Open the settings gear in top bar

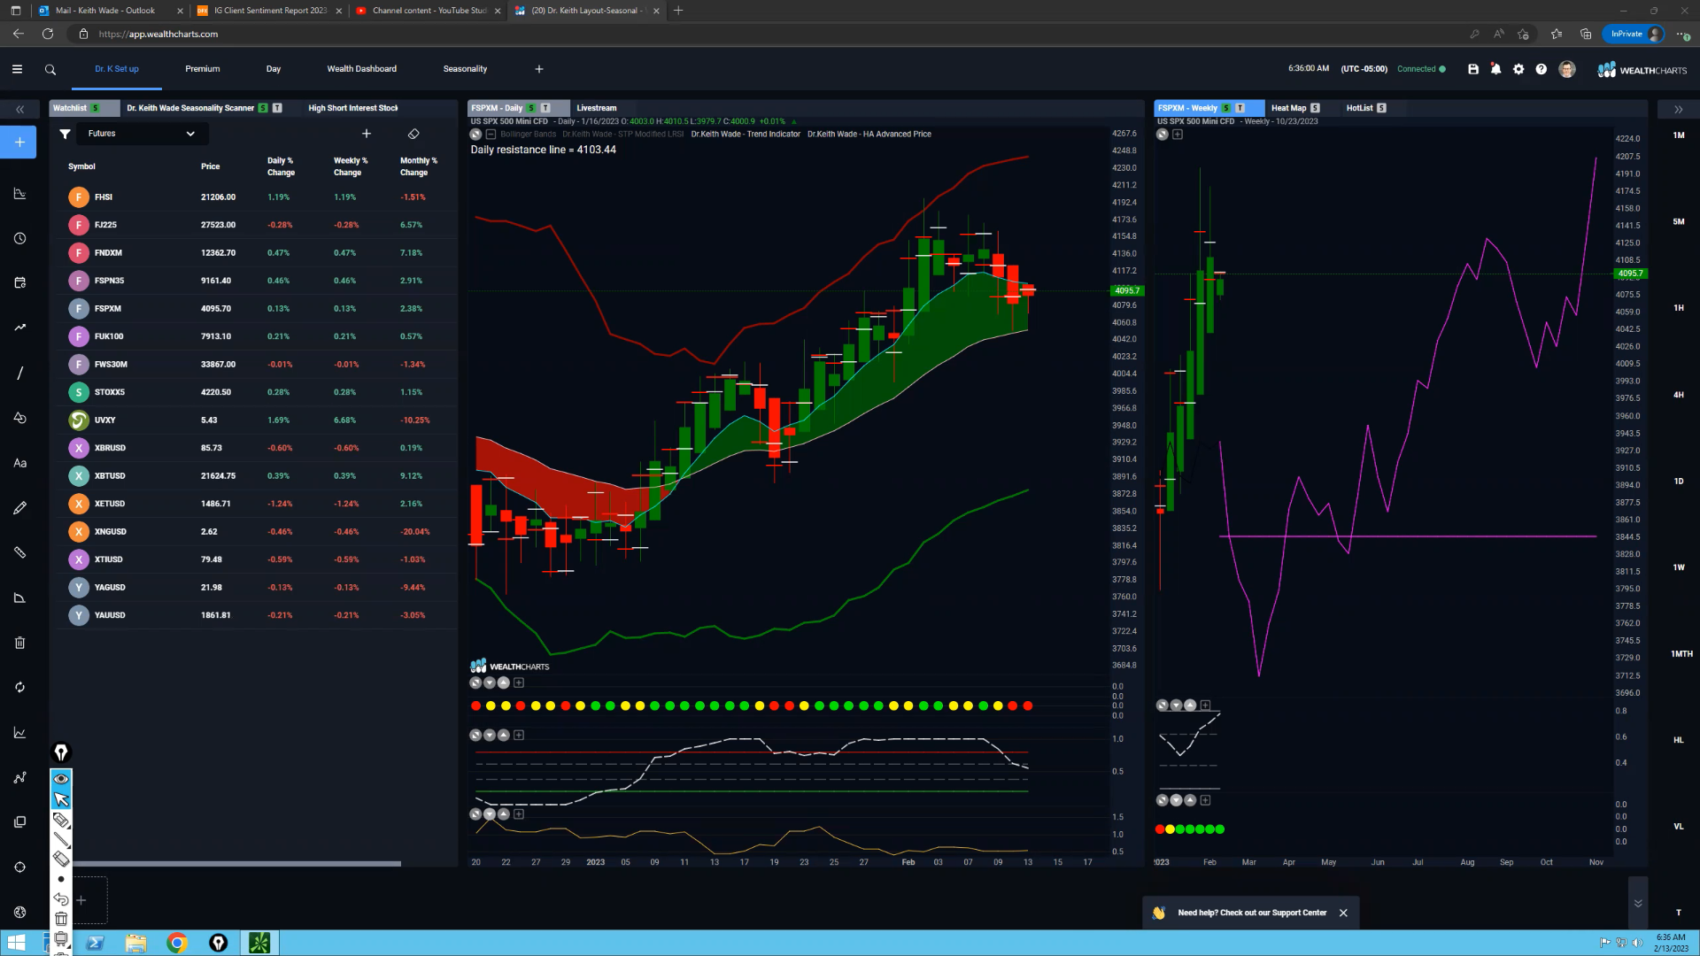pos(1518,69)
